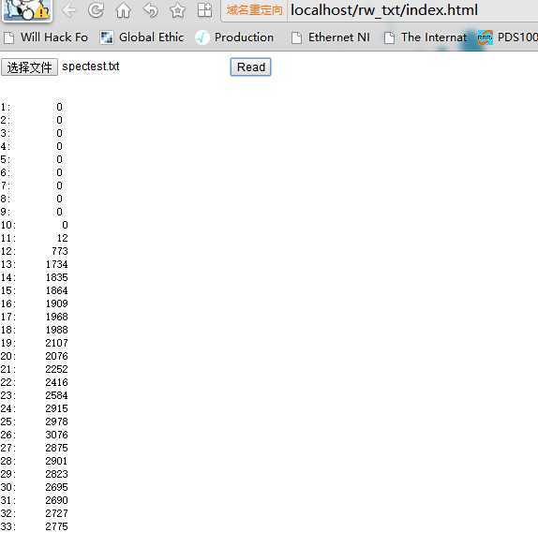This screenshot has width=538, height=547.
Task: Click the row 17 value 1968
Action: (57, 317)
